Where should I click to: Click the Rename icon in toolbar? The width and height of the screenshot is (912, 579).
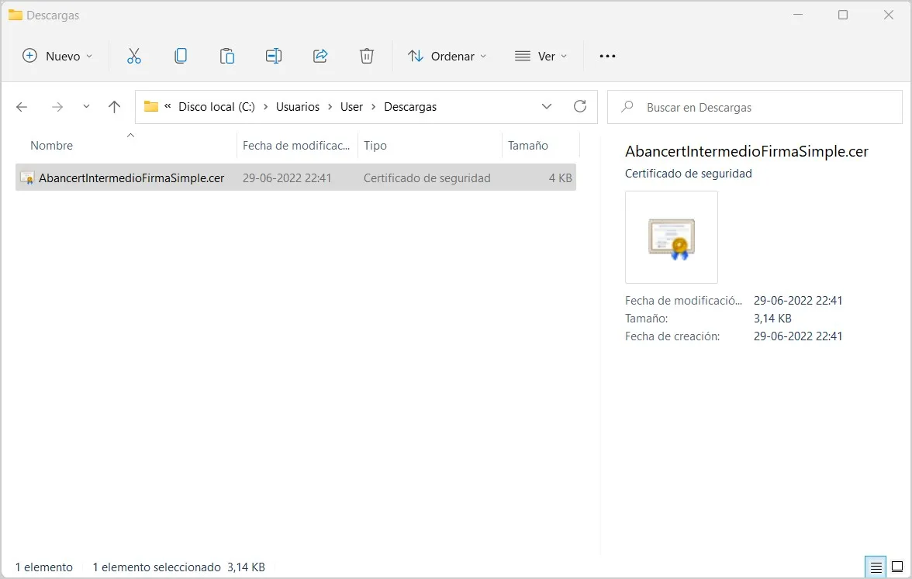click(273, 56)
